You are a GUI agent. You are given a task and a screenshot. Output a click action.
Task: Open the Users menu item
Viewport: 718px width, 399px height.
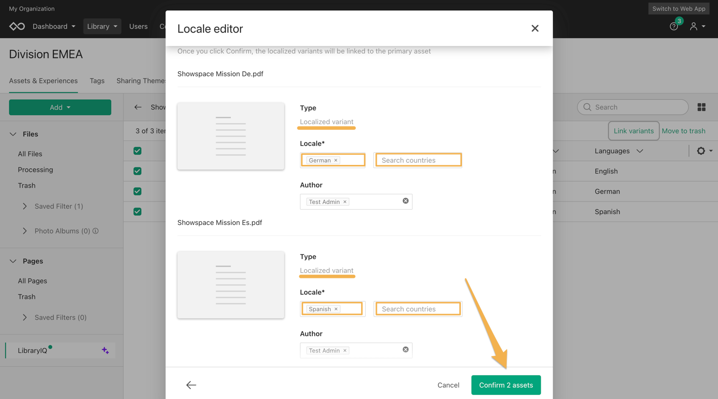click(139, 26)
